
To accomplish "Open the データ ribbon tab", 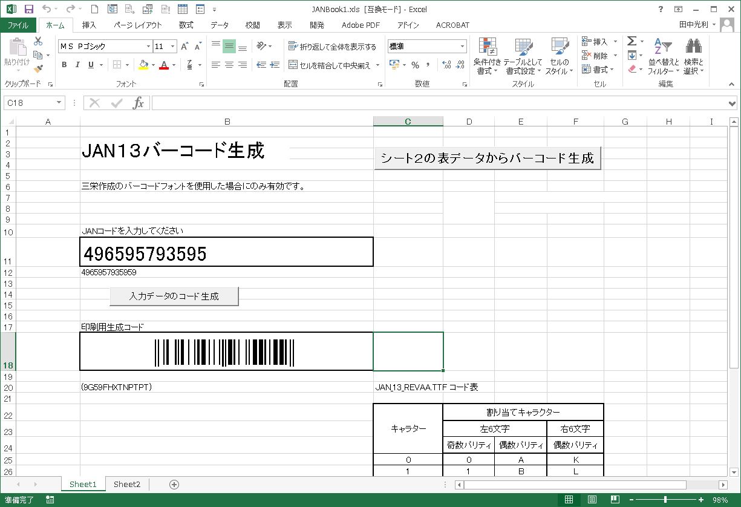I will (x=220, y=25).
